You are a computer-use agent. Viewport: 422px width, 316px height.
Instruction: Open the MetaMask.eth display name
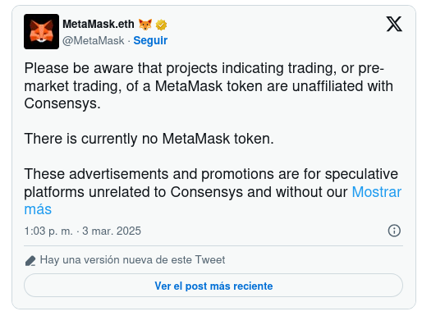point(99,24)
